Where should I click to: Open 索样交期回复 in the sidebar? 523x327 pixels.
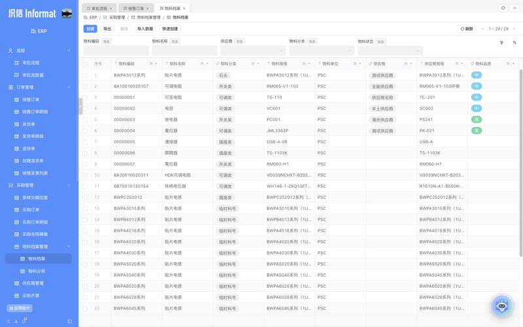pos(35,198)
